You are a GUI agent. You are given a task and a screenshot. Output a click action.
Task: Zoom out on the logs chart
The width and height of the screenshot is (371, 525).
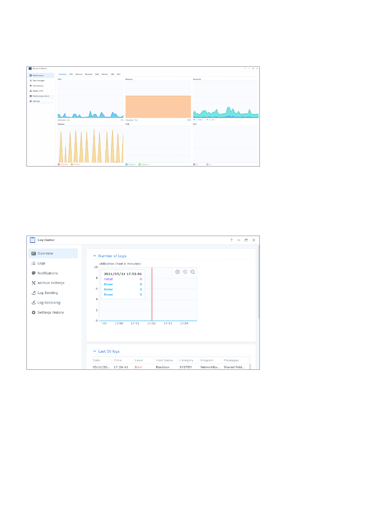pyautogui.click(x=193, y=272)
